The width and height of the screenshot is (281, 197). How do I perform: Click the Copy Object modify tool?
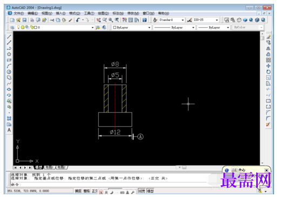(x=269, y=43)
